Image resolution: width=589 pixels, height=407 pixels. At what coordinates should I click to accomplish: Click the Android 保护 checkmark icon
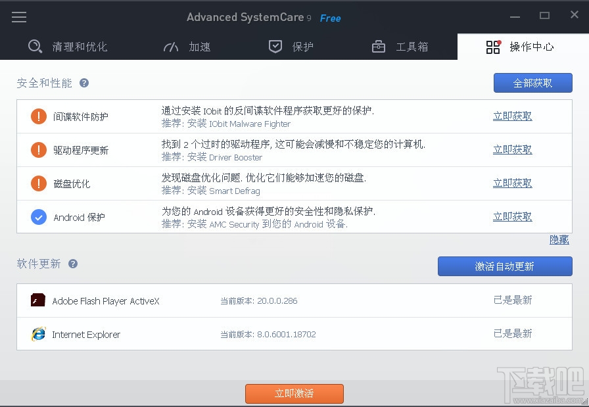[x=38, y=217]
